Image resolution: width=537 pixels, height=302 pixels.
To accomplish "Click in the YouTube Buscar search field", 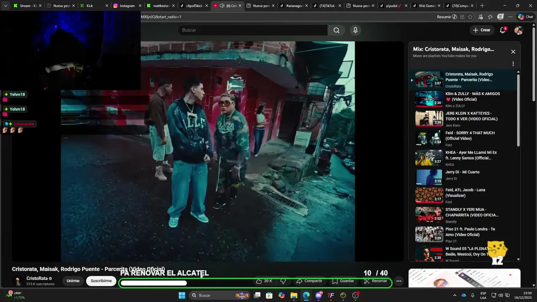I will (253, 30).
